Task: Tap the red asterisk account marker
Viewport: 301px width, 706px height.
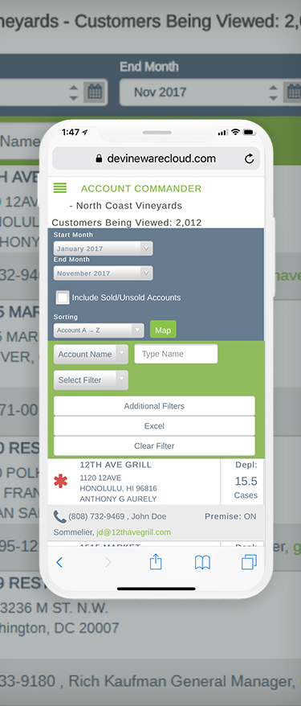Action: pyautogui.click(x=61, y=482)
